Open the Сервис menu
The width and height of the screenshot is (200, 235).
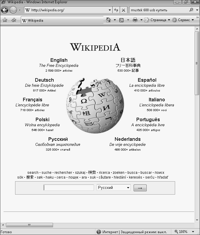183,20
